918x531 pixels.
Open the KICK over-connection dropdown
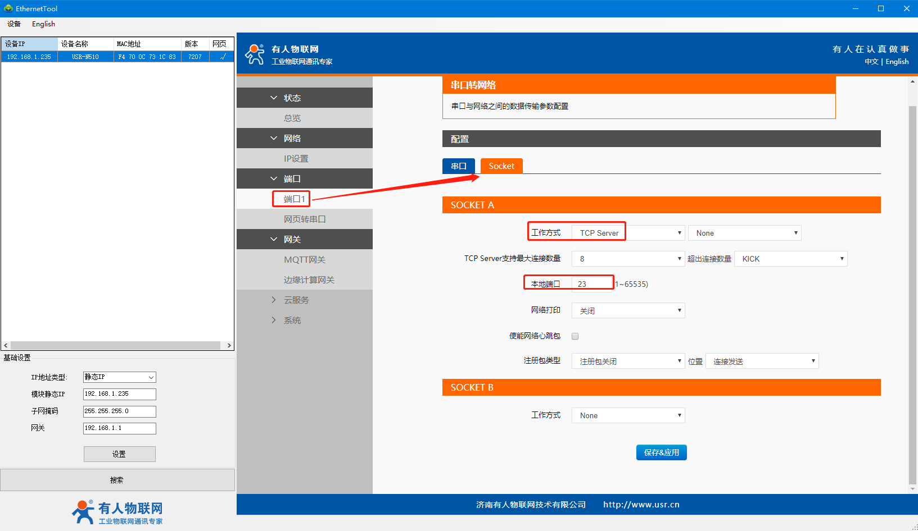click(790, 259)
